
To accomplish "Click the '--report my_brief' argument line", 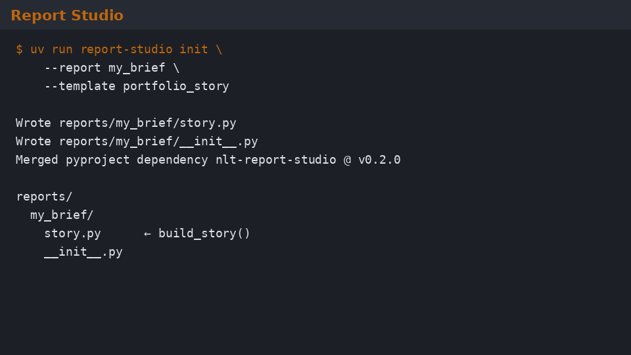I will pos(112,68).
